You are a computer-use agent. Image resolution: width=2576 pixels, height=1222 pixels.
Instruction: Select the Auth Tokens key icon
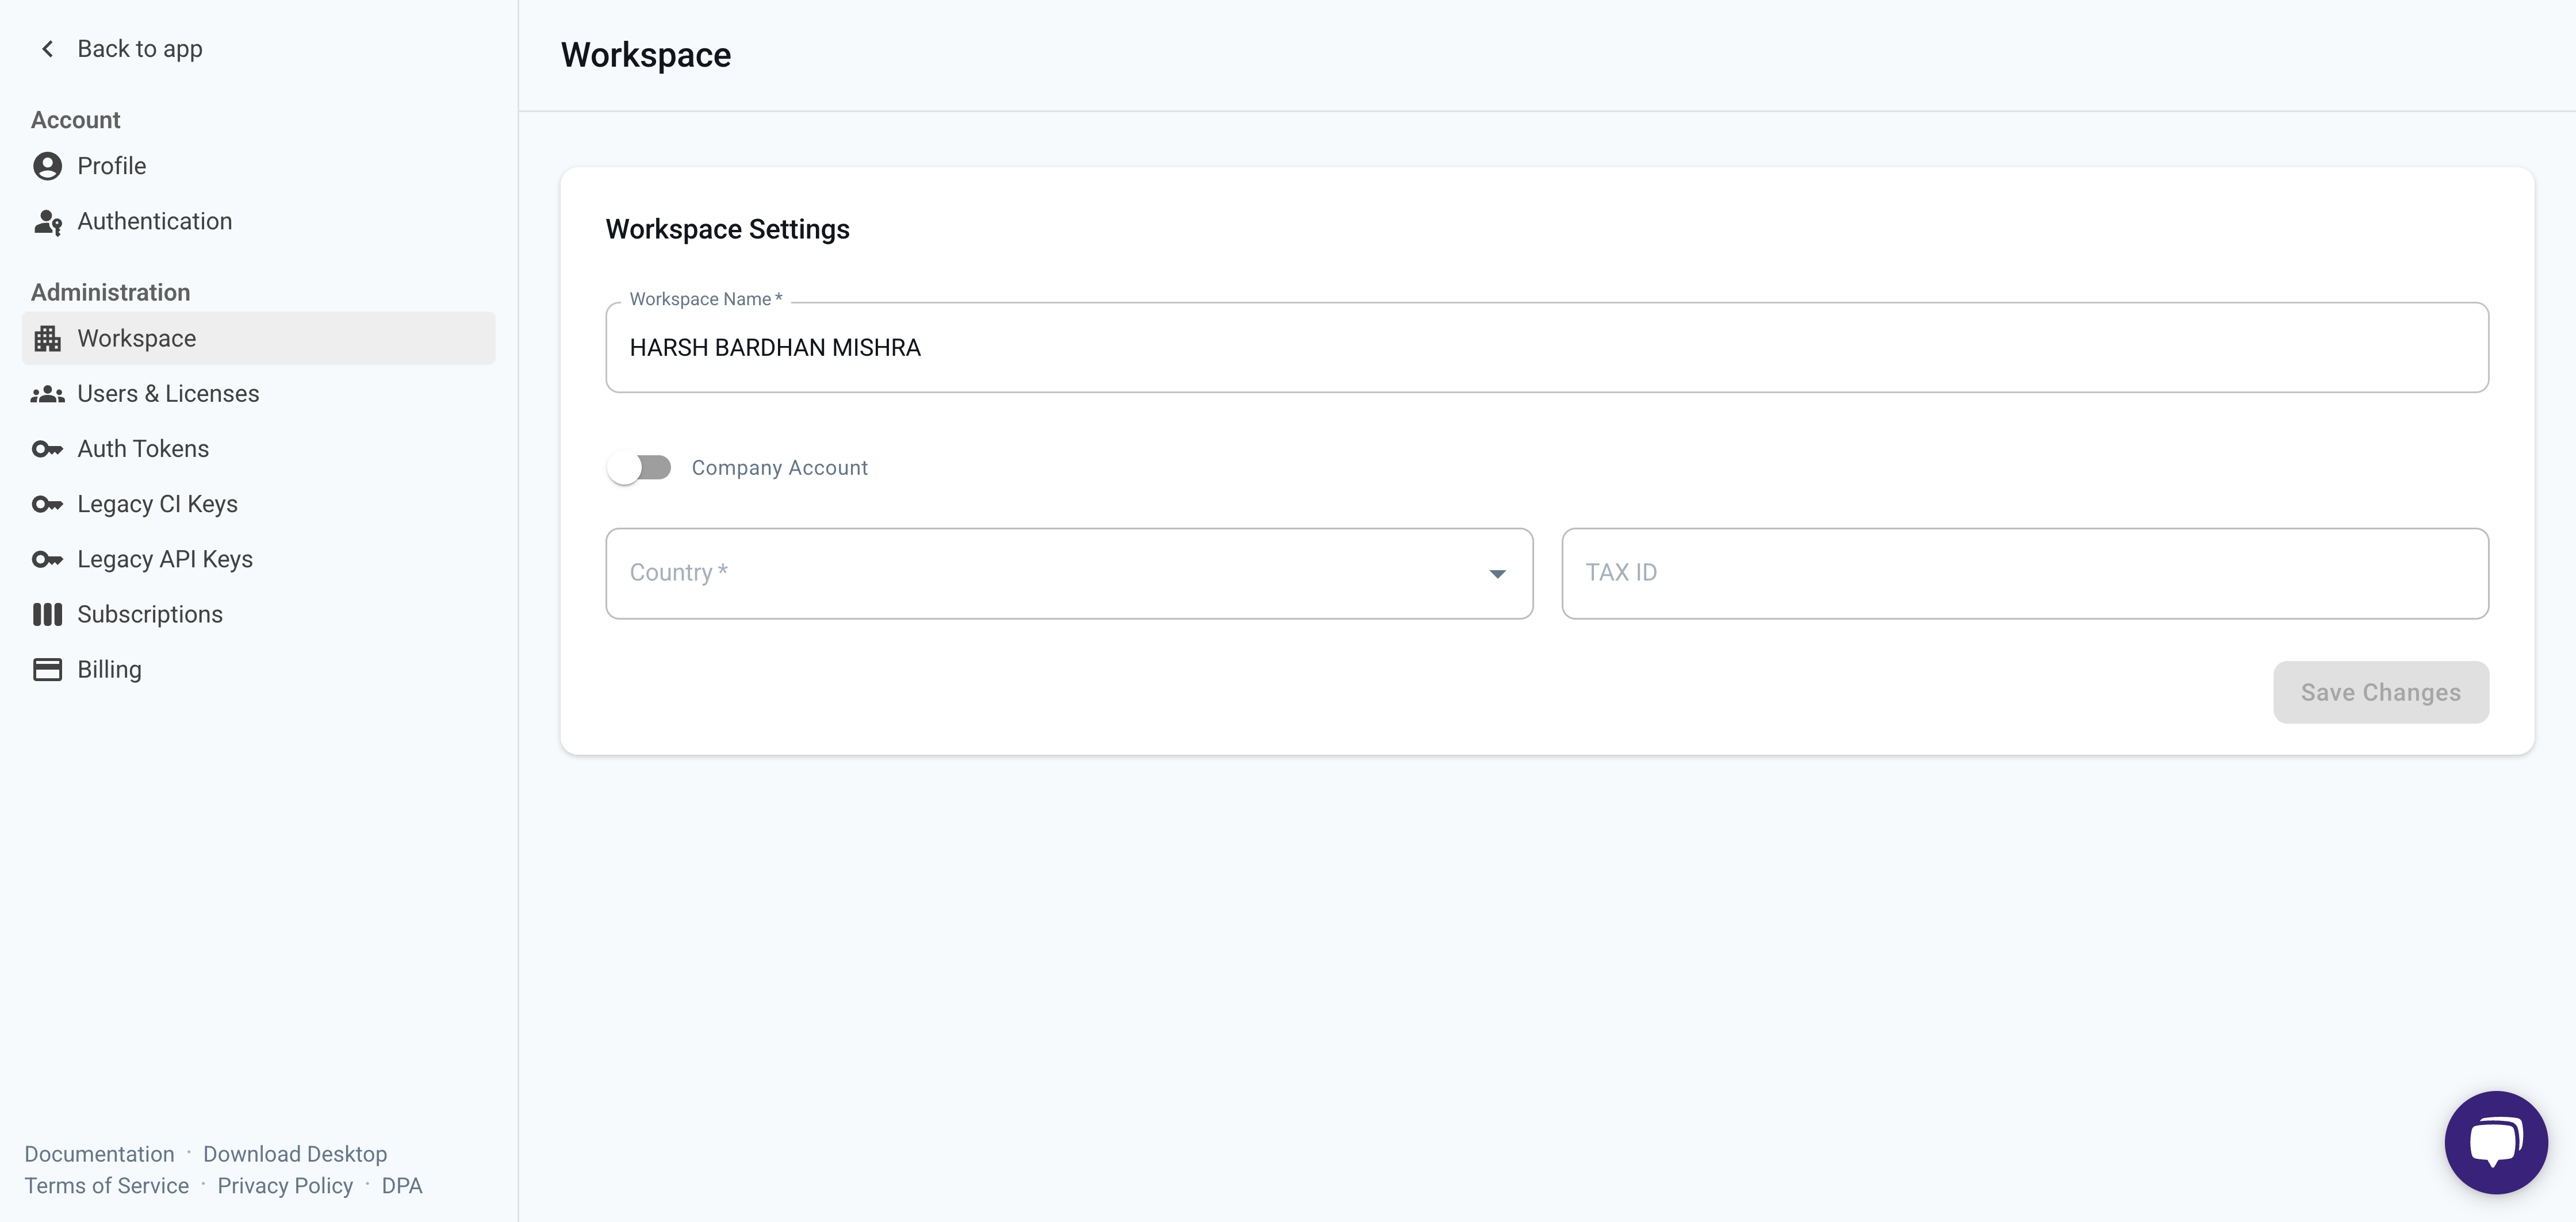[47, 448]
